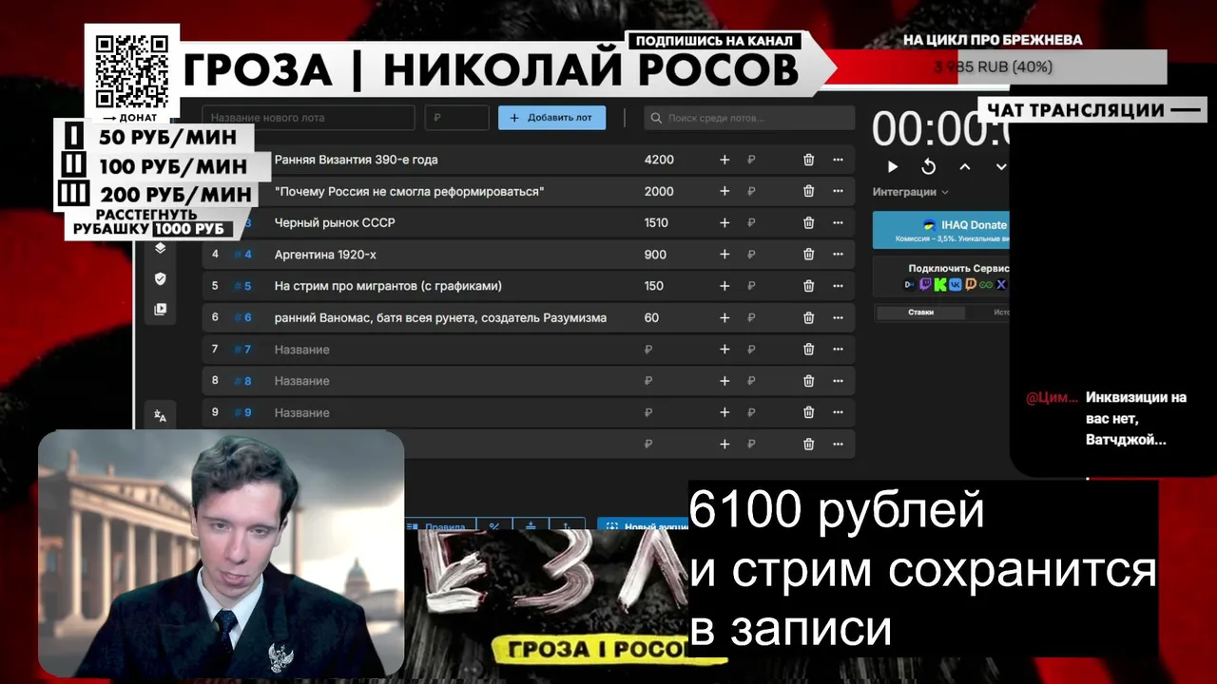This screenshot has width=1217, height=684.
Task: Click the Добавить лот button
Action: [x=551, y=118]
